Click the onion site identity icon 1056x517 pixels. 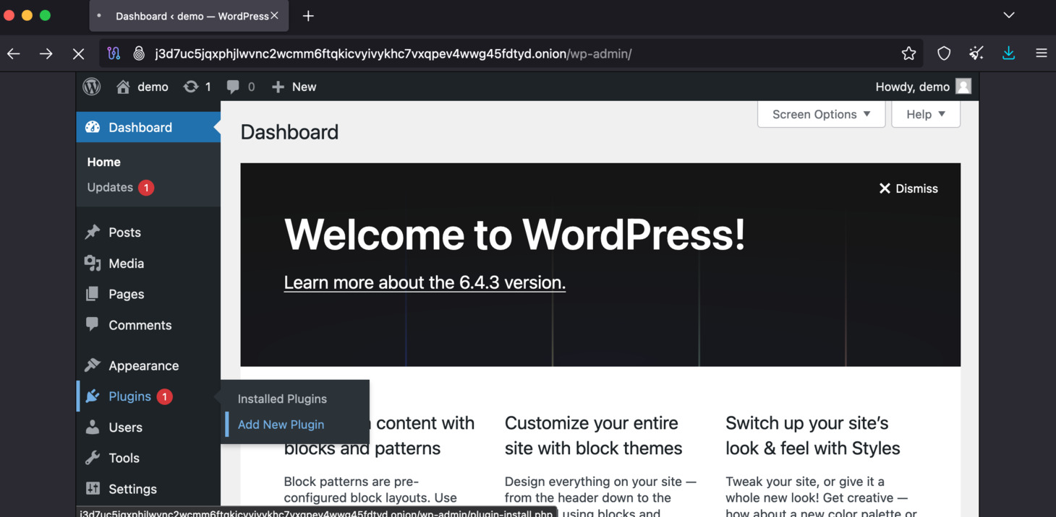[x=139, y=53]
